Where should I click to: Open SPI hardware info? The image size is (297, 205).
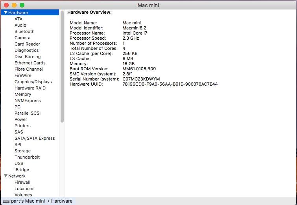[x=18, y=145]
